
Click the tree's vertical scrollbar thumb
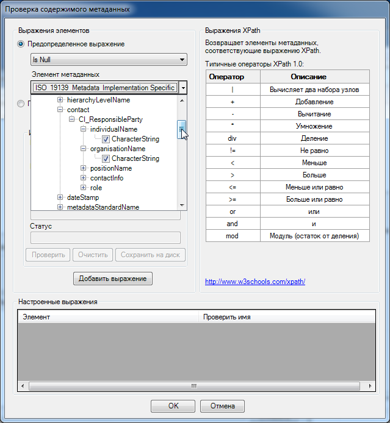182,129
